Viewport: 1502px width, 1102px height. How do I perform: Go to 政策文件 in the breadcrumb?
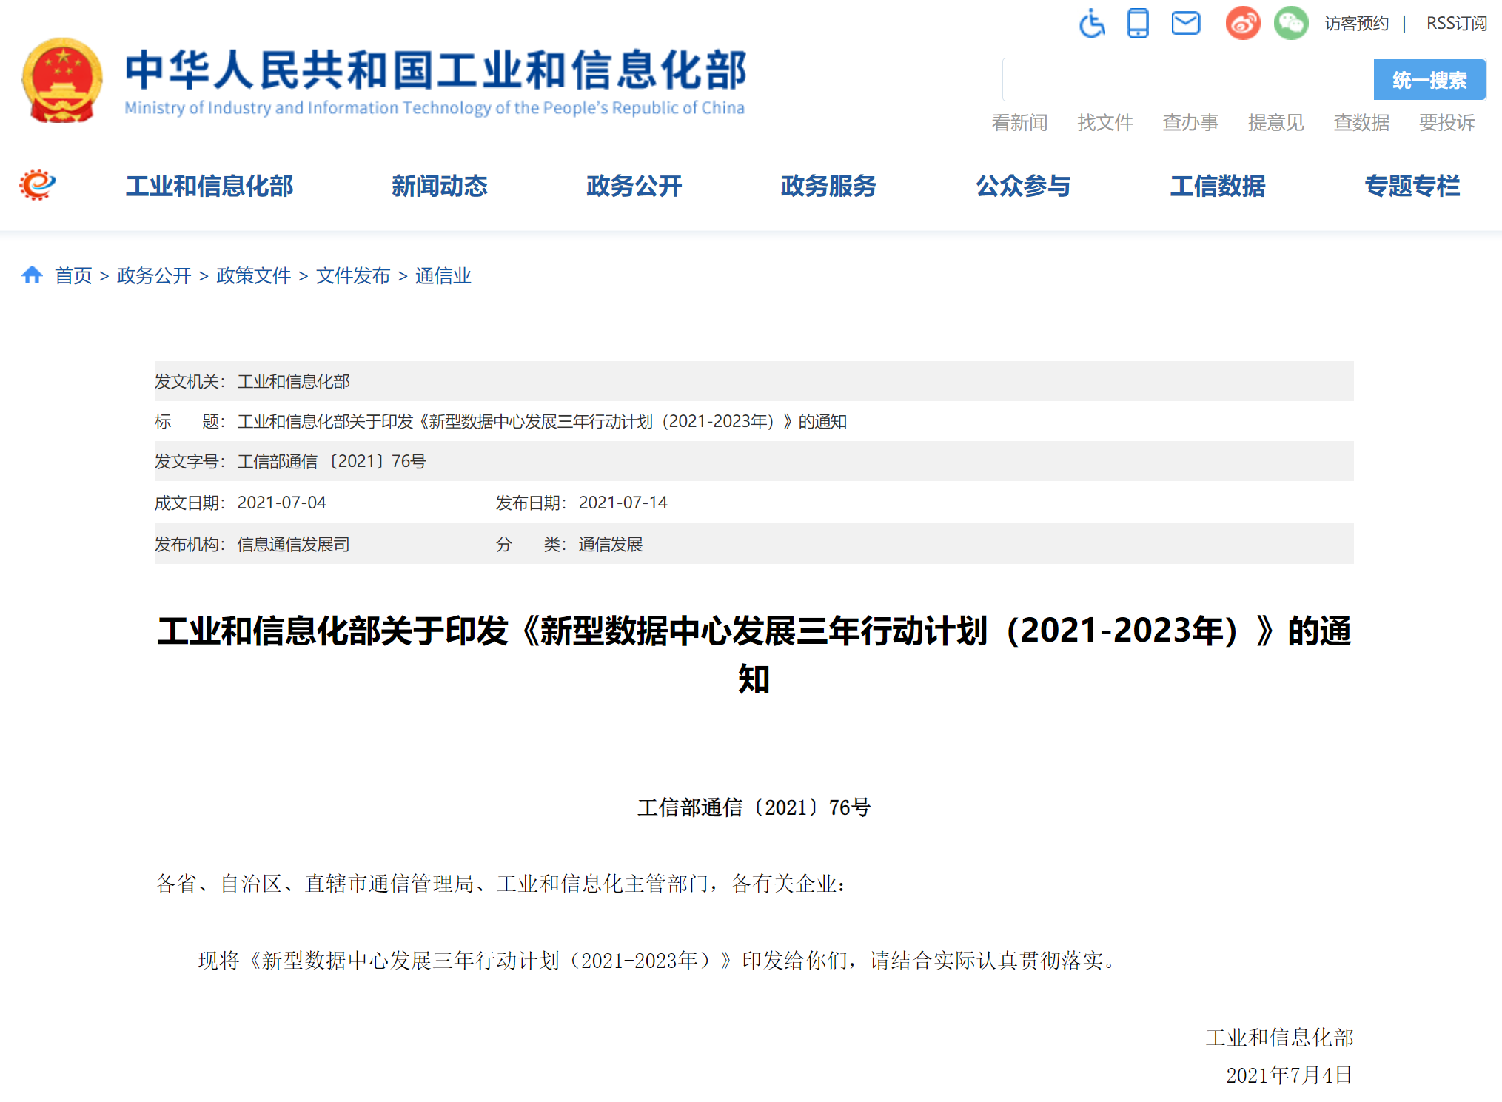coord(253,276)
